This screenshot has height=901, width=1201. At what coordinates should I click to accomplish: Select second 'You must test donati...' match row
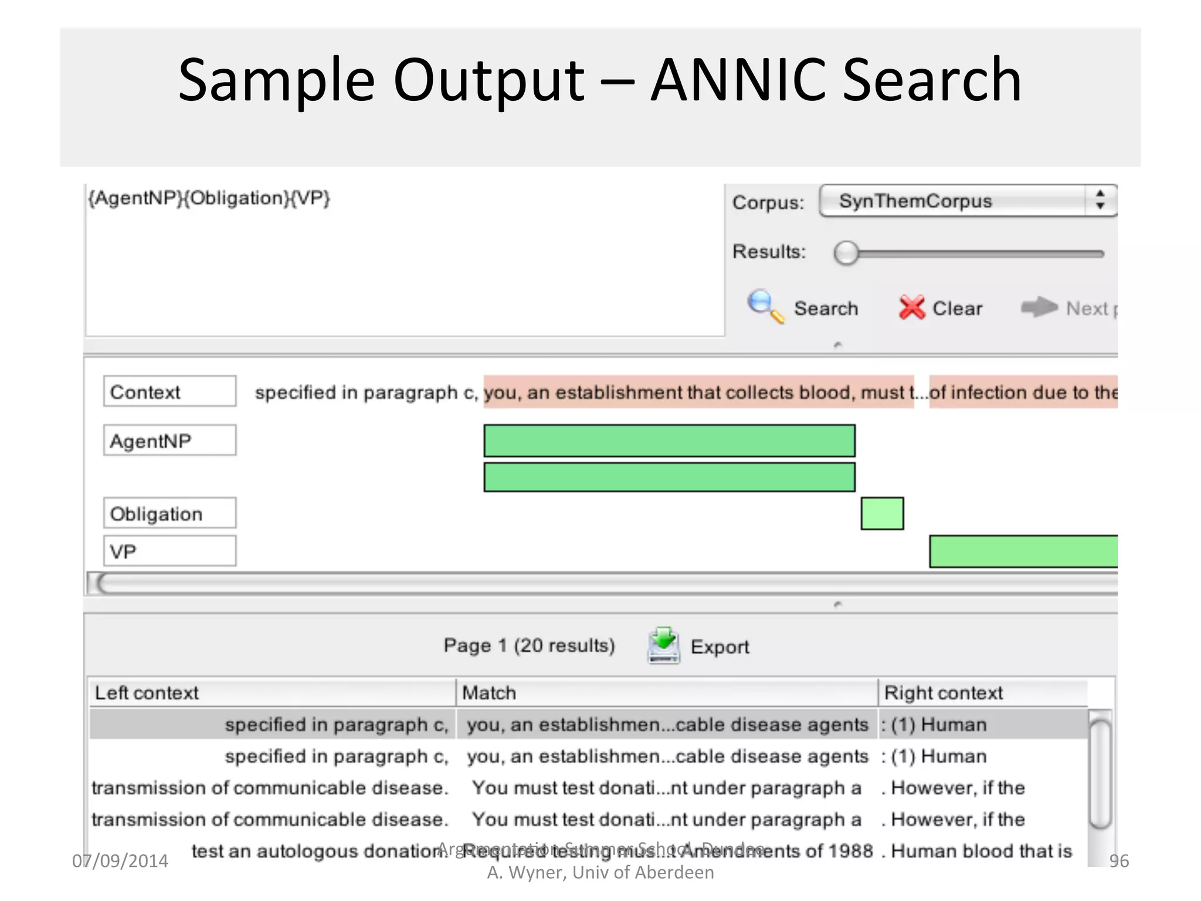coord(667,819)
